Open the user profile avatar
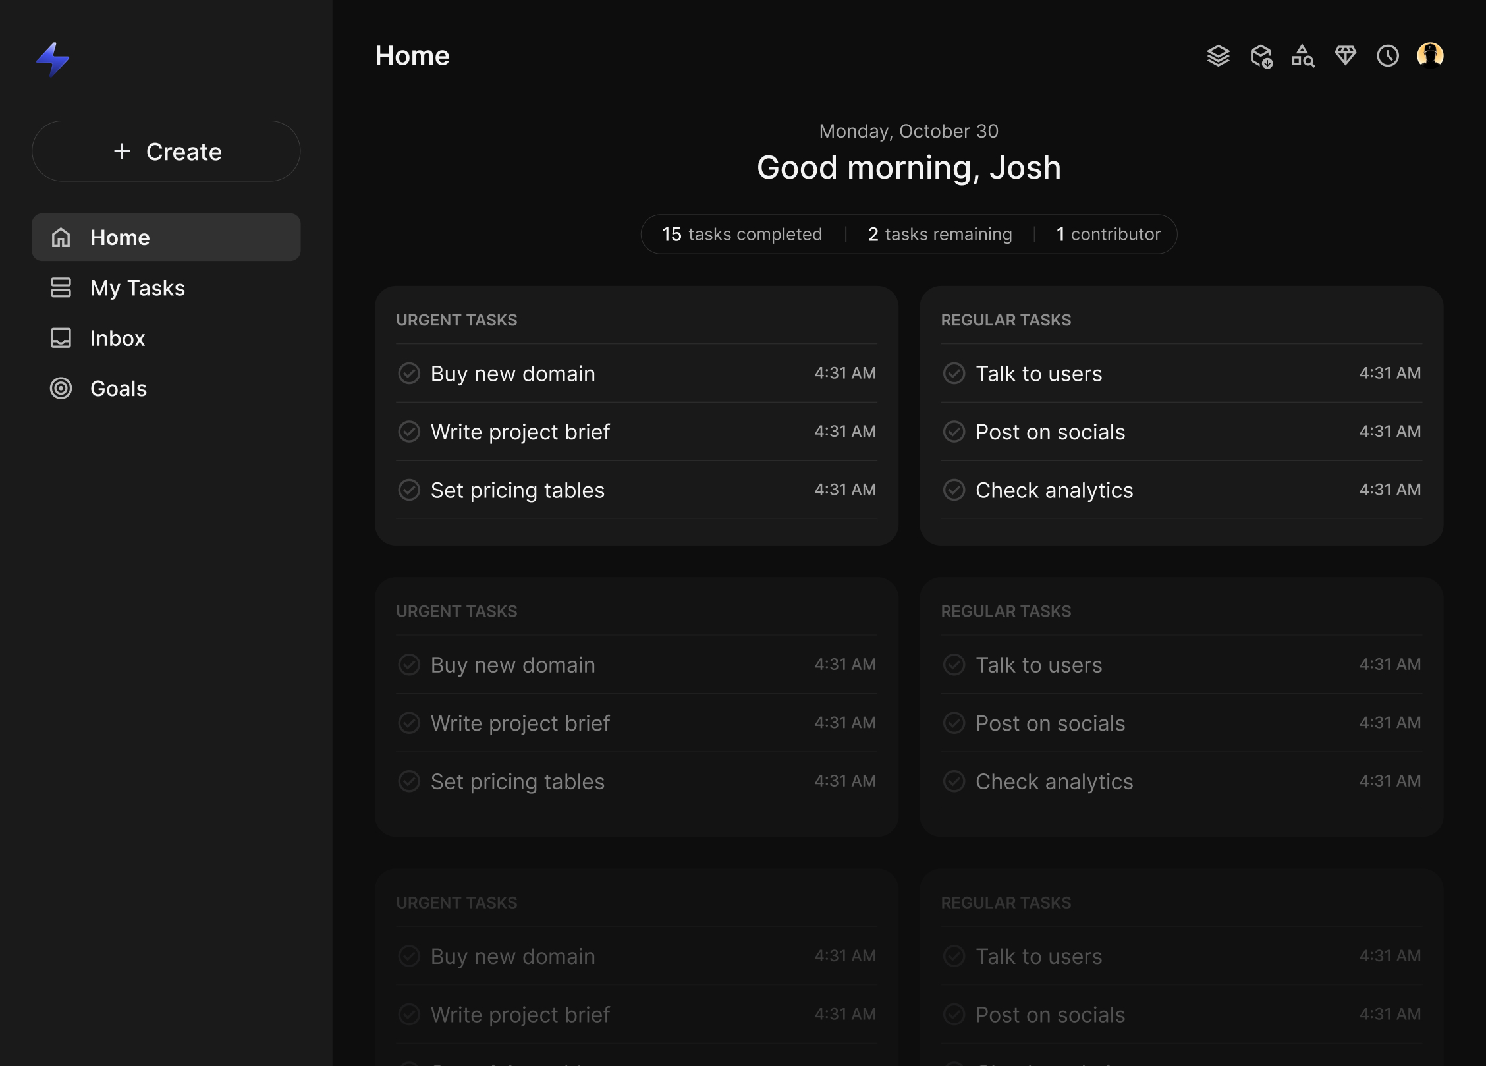This screenshot has width=1486, height=1066. click(1430, 55)
